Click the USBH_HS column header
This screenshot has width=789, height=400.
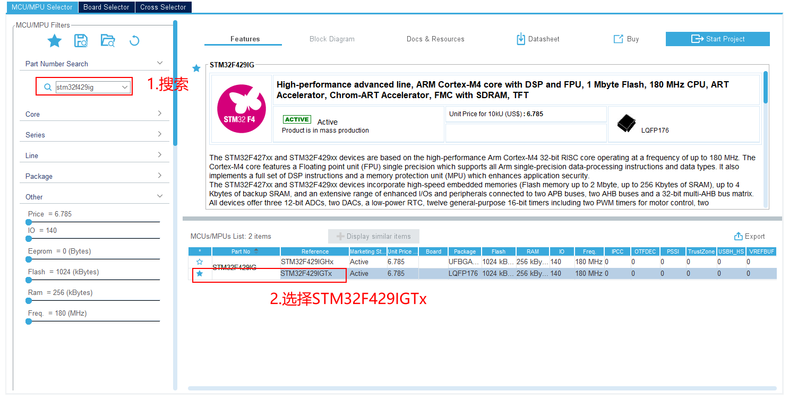(731, 251)
